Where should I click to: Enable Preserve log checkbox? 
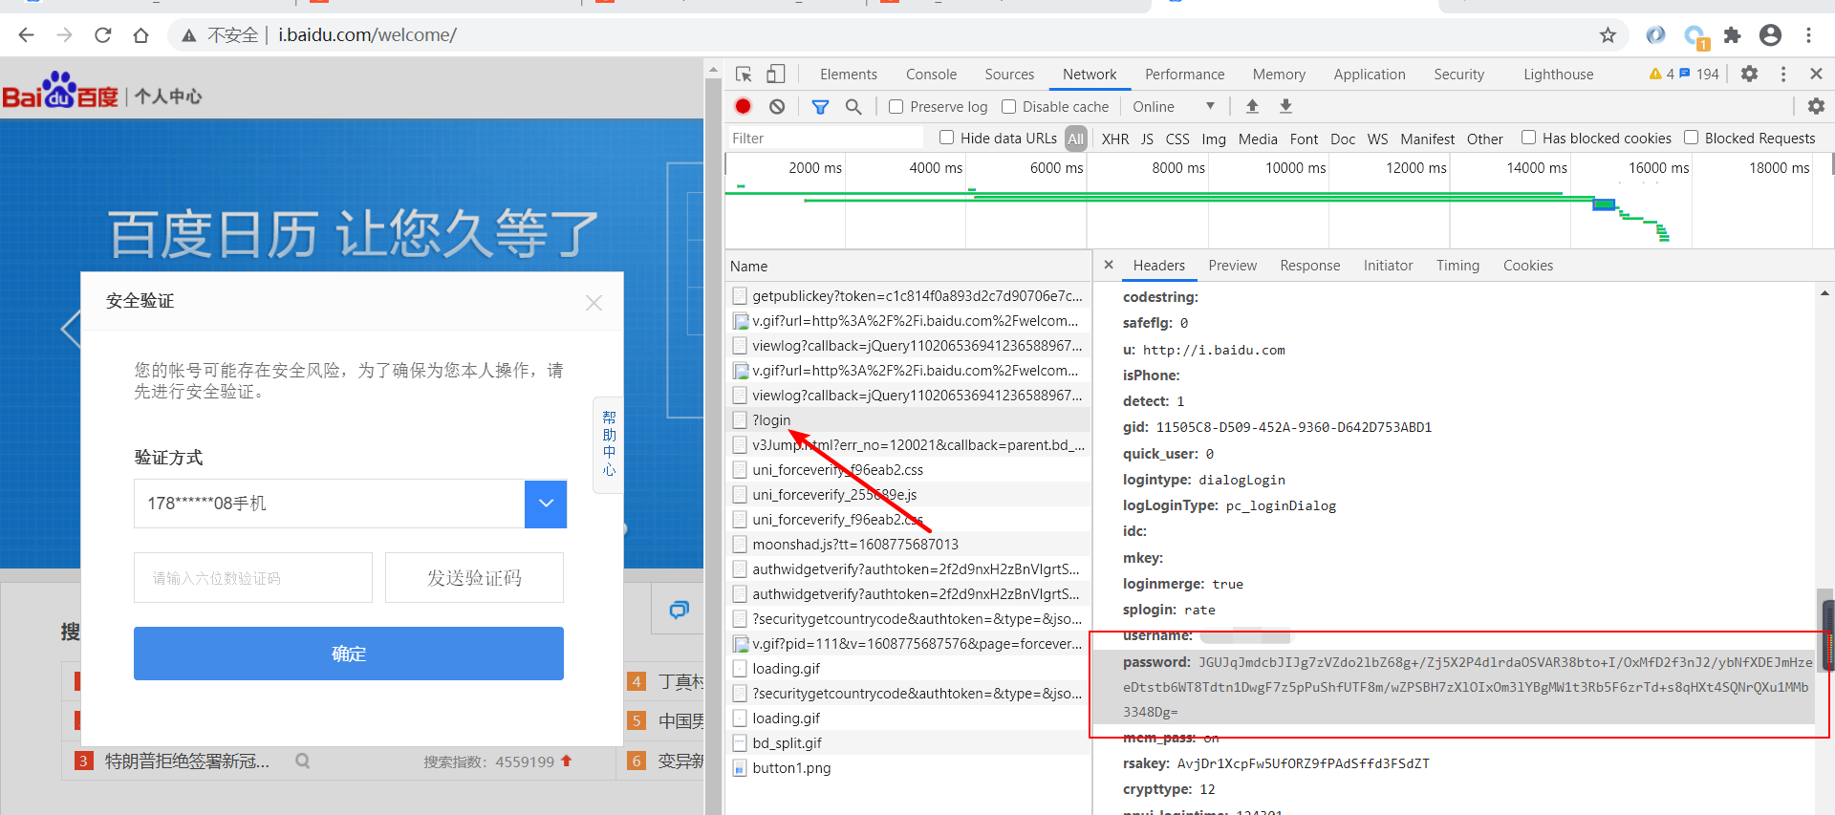pyautogui.click(x=896, y=106)
